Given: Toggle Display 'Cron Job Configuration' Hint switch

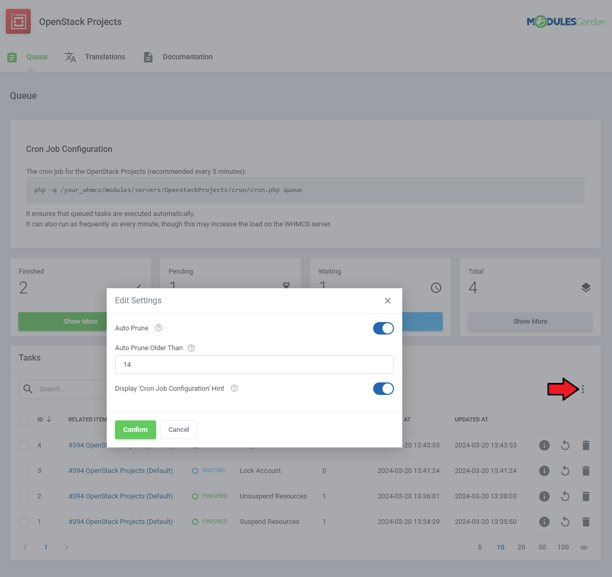Looking at the screenshot, I should [383, 389].
